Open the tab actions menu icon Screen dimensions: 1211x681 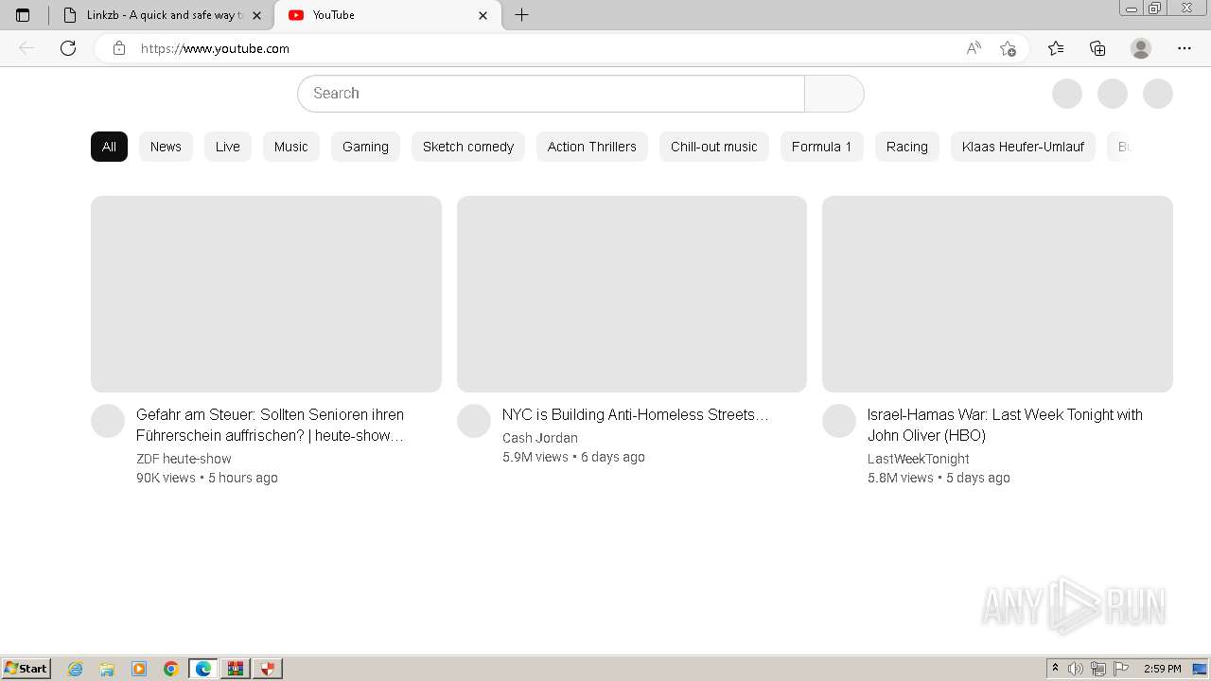(23, 15)
